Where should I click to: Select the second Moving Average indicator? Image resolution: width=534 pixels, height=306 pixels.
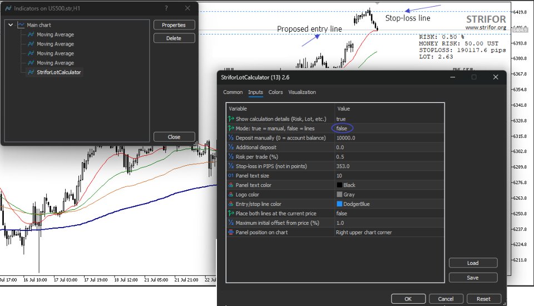point(55,44)
